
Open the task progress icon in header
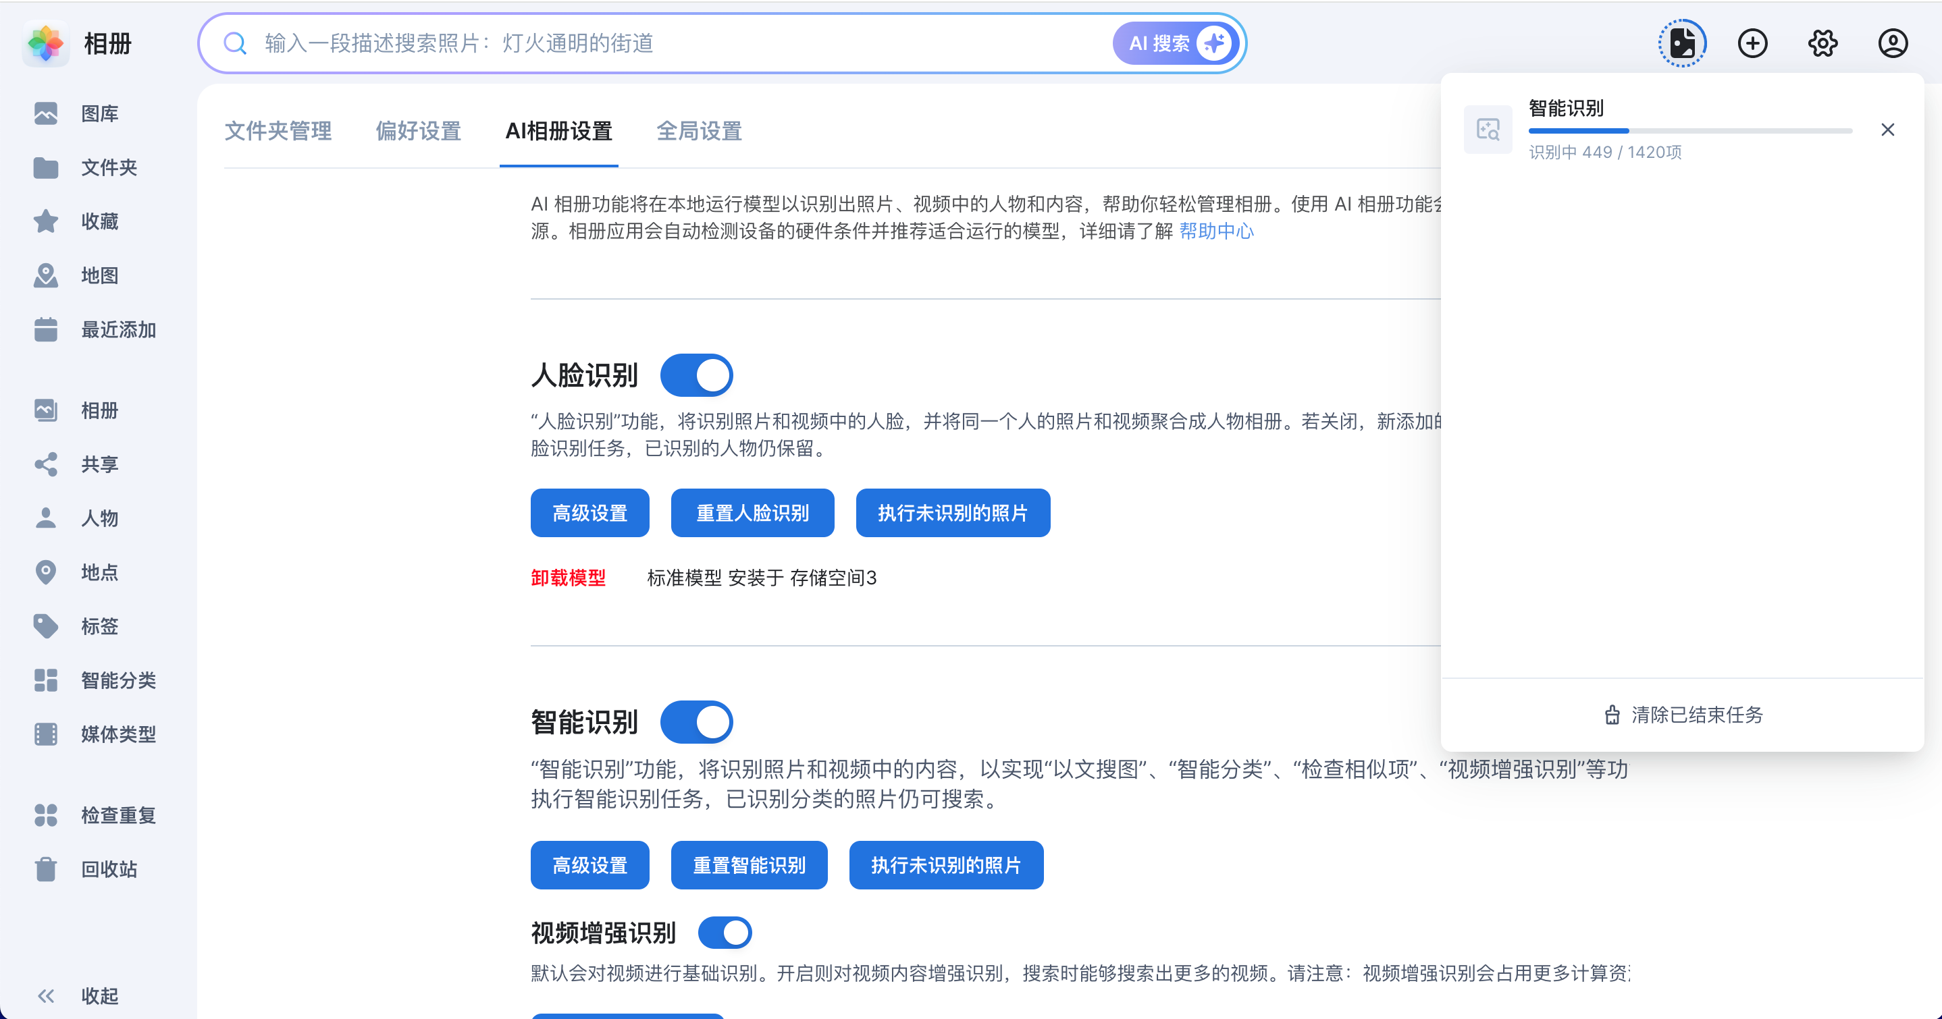(1682, 43)
